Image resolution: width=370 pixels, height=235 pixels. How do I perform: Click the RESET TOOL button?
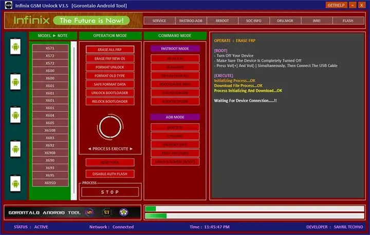click(110, 163)
